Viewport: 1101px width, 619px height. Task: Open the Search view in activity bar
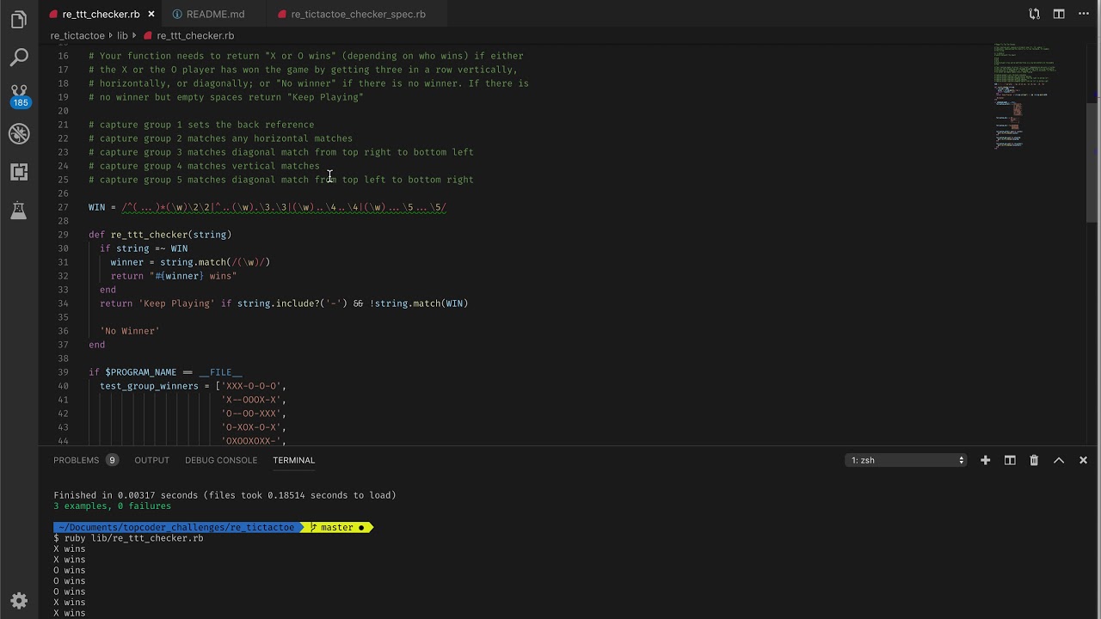point(18,58)
